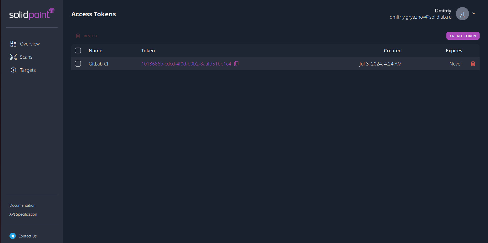Click the Created column header
The width and height of the screenshot is (488, 243).
tap(392, 50)
